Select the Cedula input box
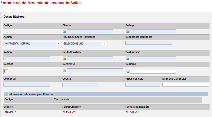Screen dimensions: 212x117 pos(80,85)
